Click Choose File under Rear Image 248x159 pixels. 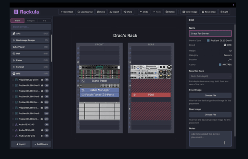[x=210, y=115]
